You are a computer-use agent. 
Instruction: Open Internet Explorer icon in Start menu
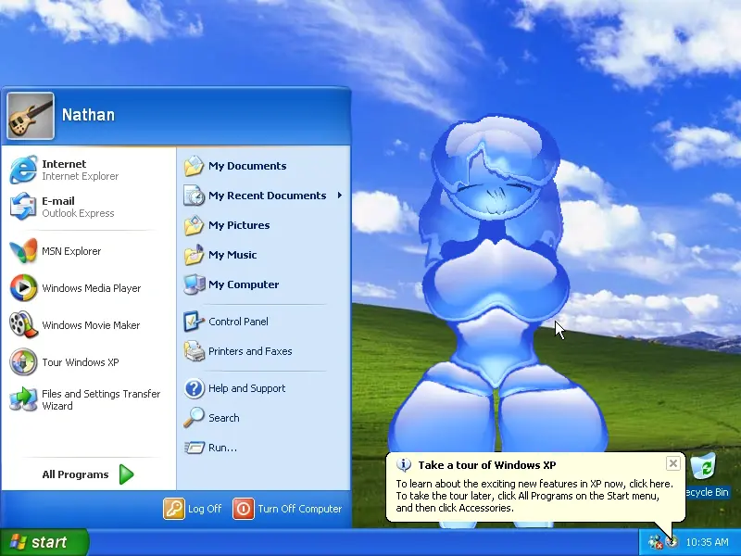[23, 170]
